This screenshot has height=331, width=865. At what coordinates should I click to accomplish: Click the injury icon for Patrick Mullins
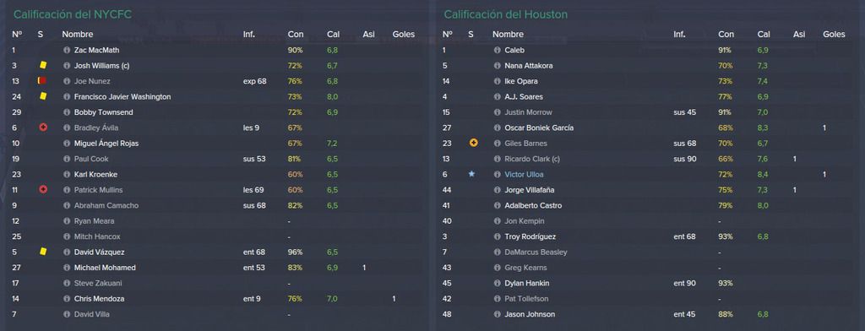tap(43, 190)
